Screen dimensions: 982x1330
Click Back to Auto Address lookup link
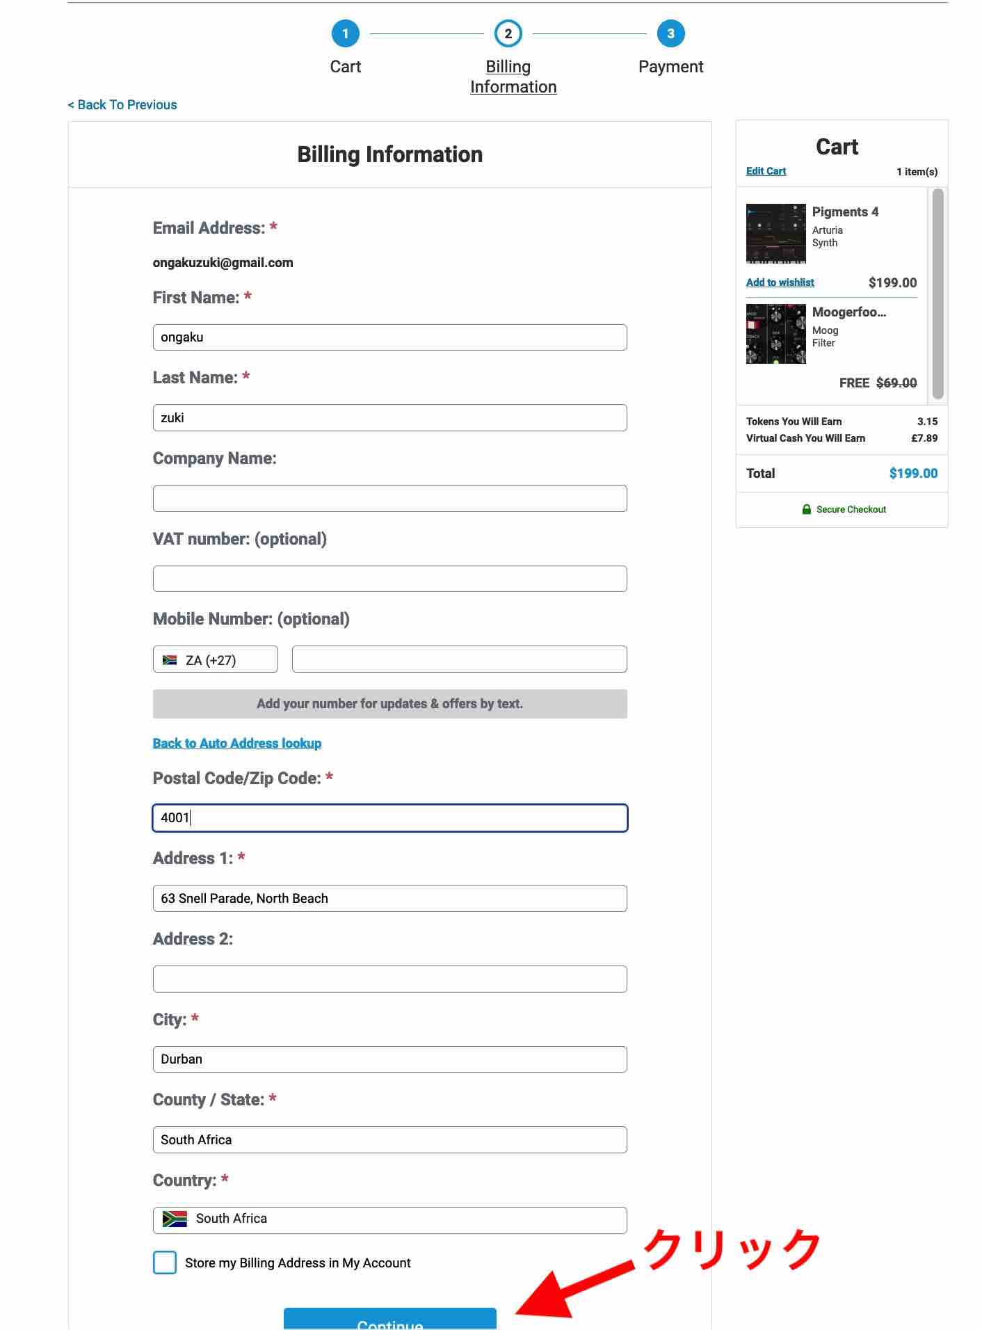(x=237, y=743)
